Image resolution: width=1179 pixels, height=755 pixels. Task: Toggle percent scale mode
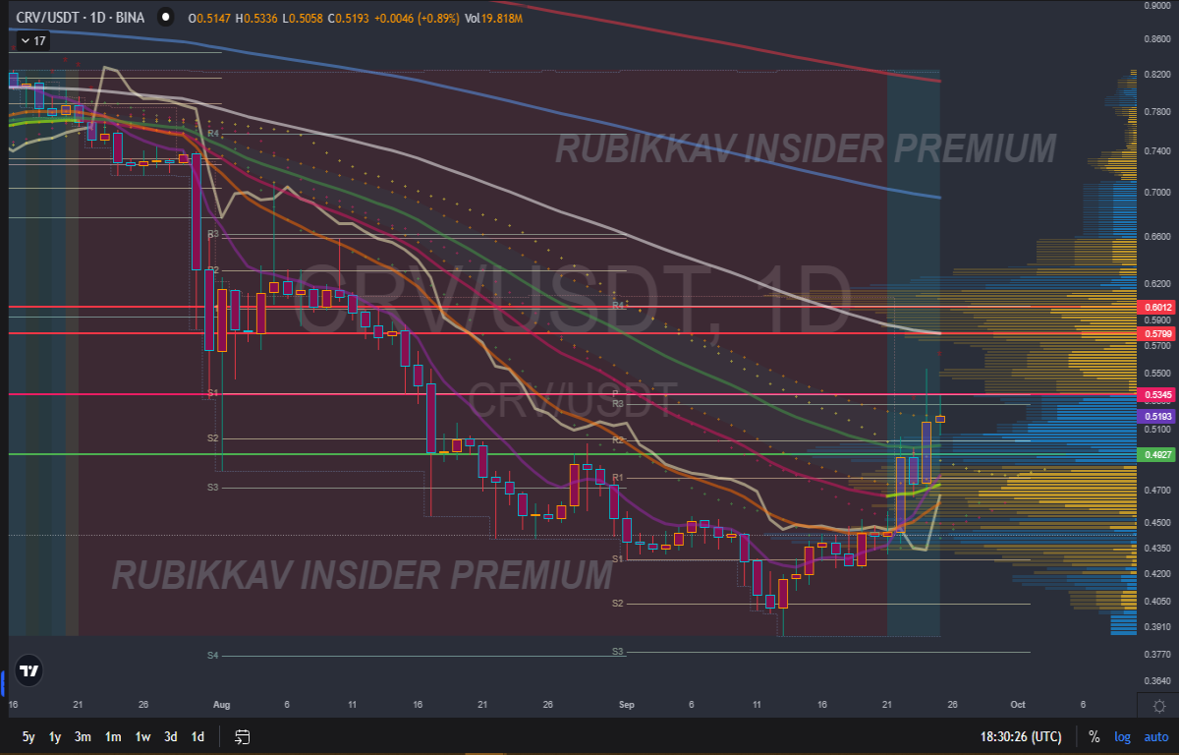(x=1094, y=736)
